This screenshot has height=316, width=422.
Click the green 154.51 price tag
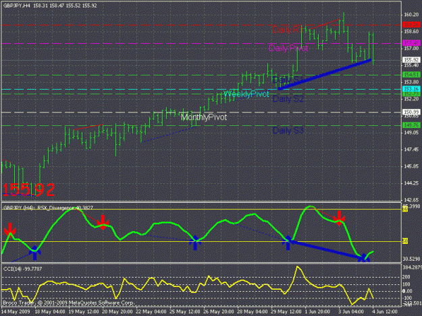pyautogui.click(x=411, y=75)
